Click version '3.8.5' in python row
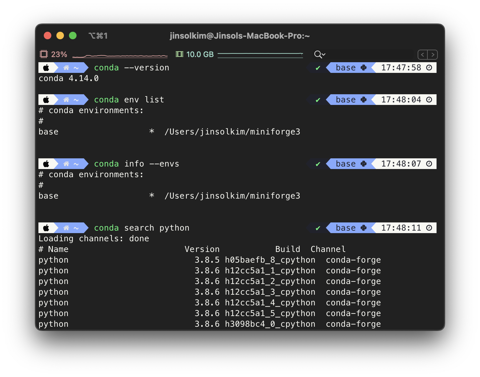The height and width of the screenshot is (377, 480). point(207,260)
